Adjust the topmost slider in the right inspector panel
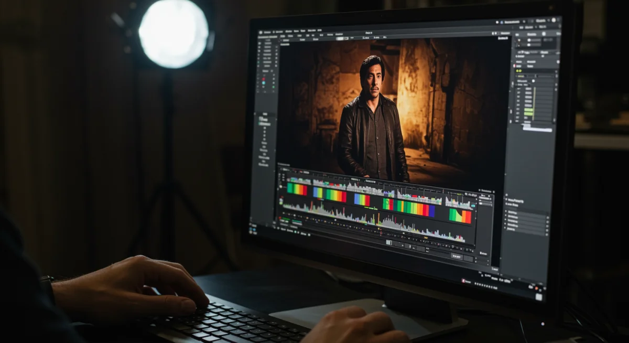 click(x=533, y=40)
